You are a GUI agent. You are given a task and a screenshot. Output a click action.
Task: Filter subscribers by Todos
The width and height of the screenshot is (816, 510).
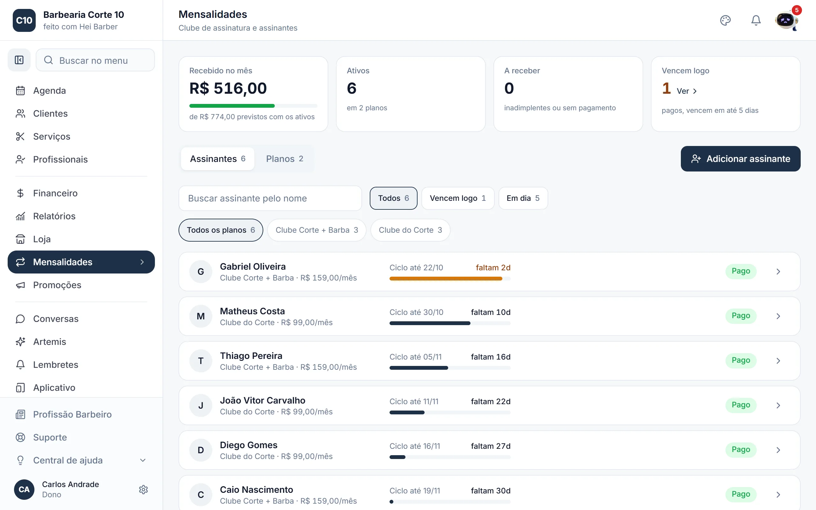pyautogui.click(x=393, y=198)
